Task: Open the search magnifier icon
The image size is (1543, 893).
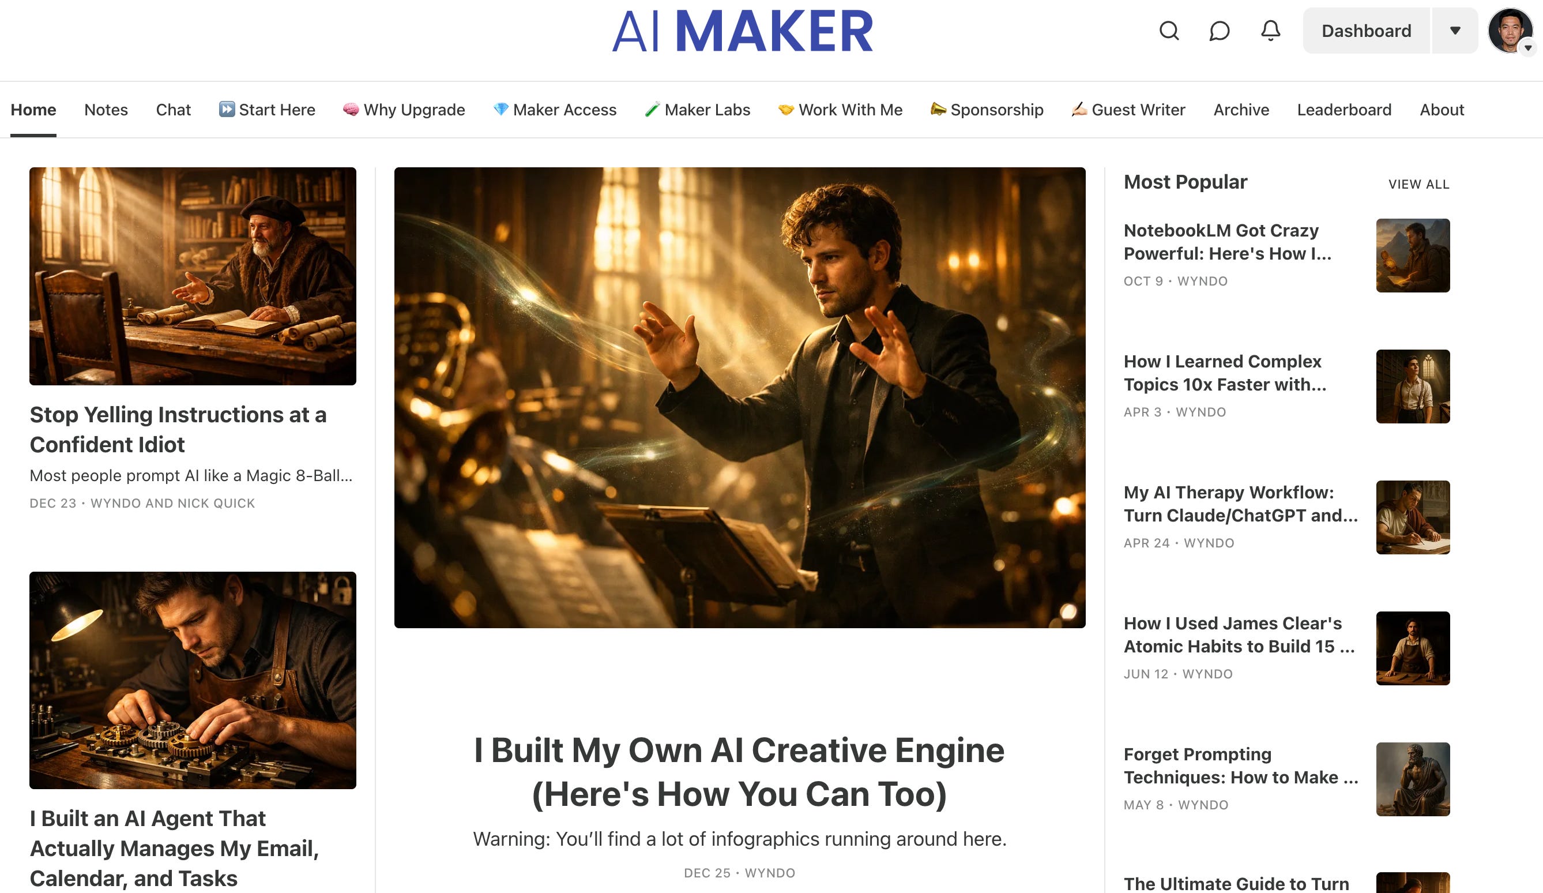Action: point(1169,31)
